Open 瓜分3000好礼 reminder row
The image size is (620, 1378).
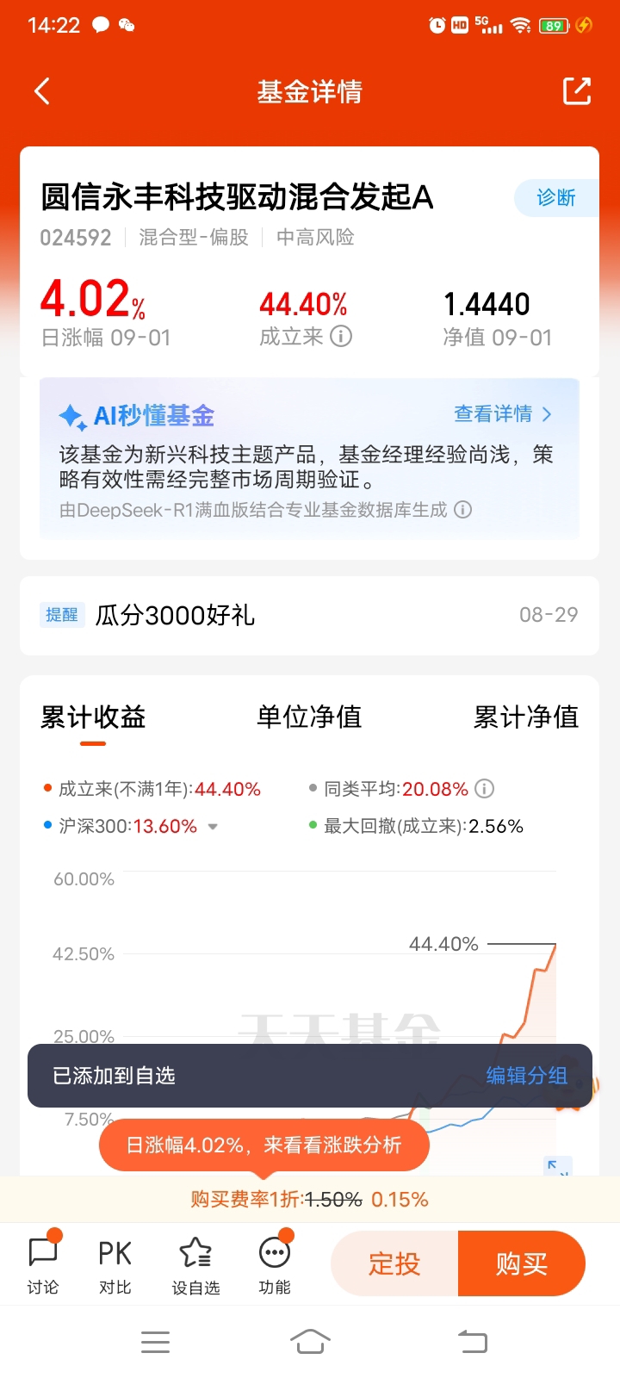tap(309, 615)
